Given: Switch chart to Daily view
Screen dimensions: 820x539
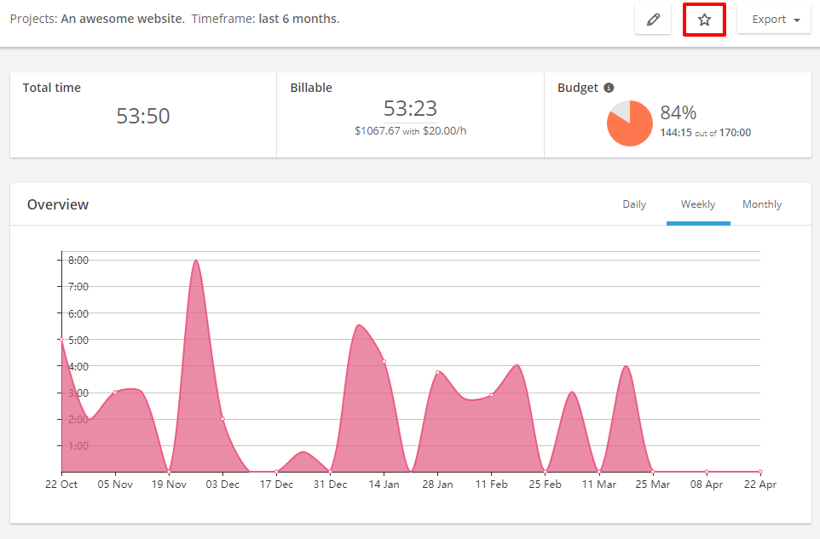Looking at the screenshot, I should click(634, 204).
